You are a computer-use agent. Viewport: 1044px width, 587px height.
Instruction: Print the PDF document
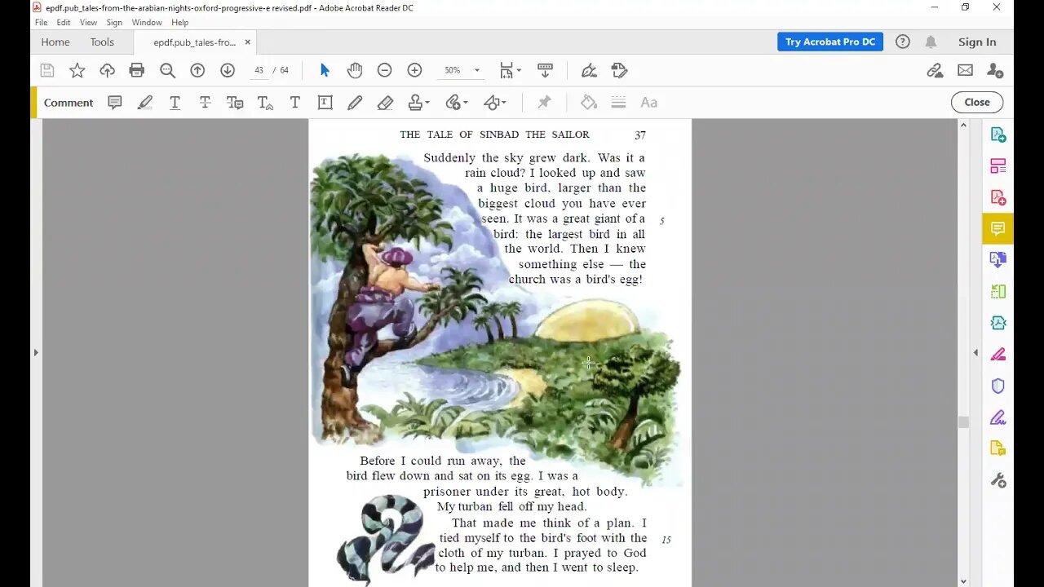[x=137, y=70]
